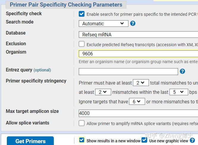Screen dimensions: 198x145
Task: Toggle Use new graphic view checkbox
Action: tap(144, 140)
